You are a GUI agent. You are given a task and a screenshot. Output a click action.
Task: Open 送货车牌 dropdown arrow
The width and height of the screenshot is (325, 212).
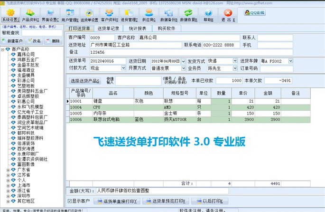pos(290,61)
